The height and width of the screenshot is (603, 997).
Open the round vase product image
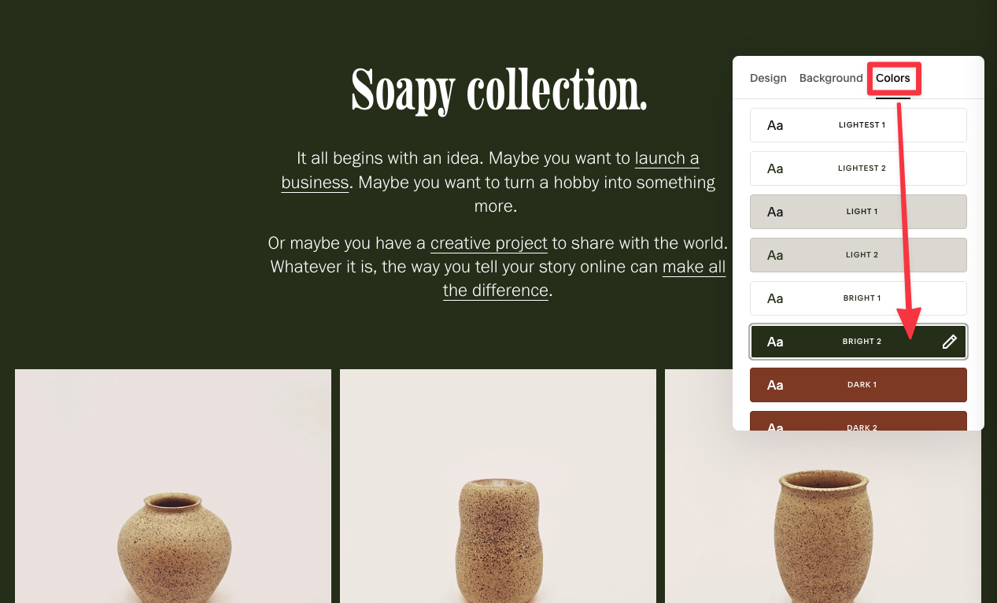pos(173,486)
